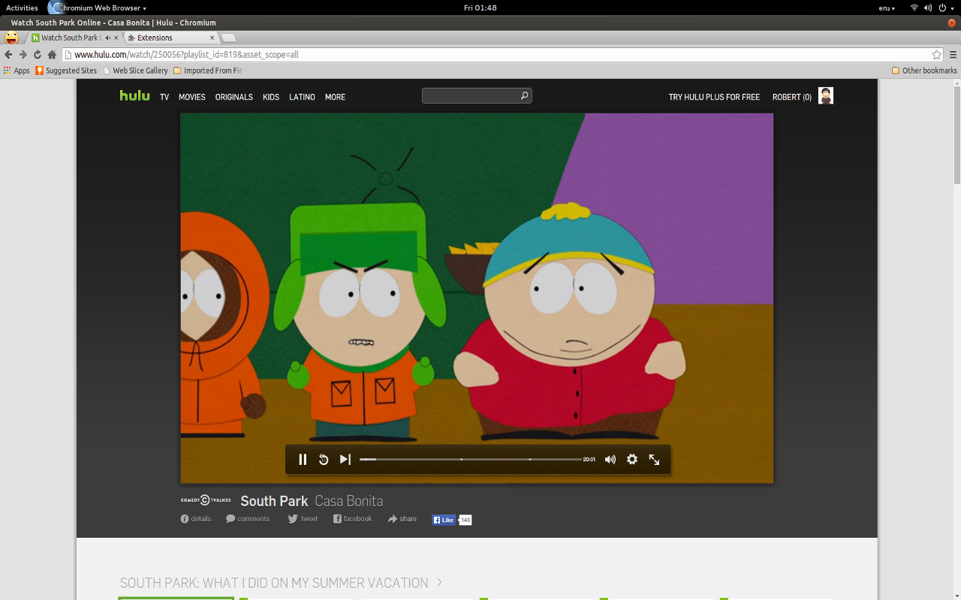Open the Chromium hamburger menu
Image resolution: width=961 pixels, height=600 pixels.
[x=953, y=55]
